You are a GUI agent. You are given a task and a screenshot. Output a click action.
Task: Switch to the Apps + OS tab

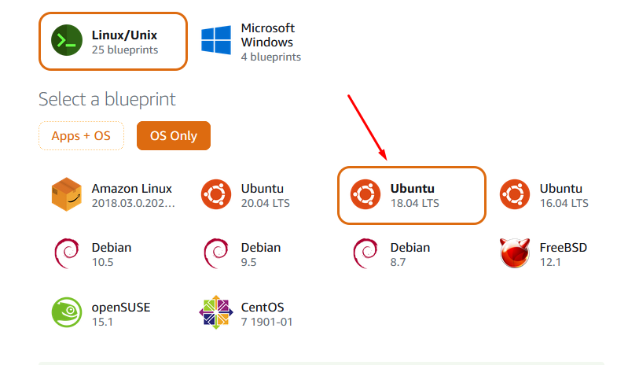tap(81, 136)
